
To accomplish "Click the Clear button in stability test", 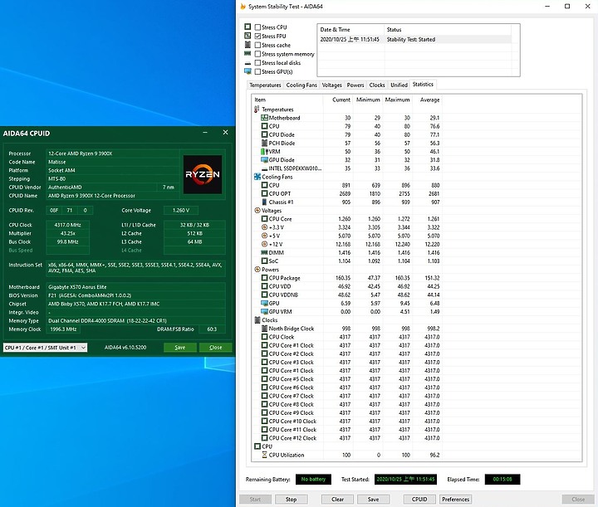I will point(337,500).
